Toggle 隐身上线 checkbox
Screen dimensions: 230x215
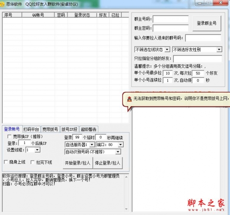click(x=6, y=162)
